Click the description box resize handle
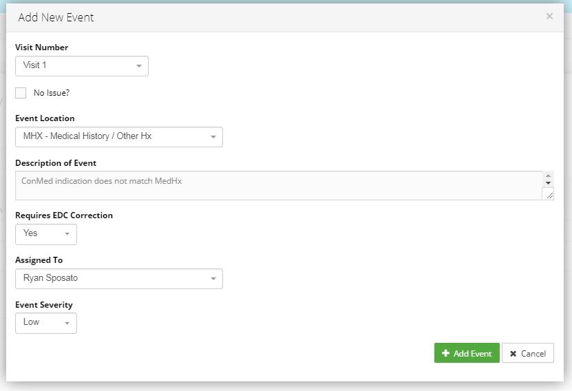572x391 pixels. pyautogui.click(x=548, y=195)
